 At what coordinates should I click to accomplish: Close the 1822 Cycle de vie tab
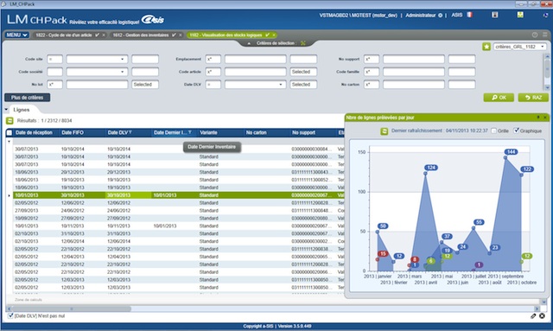point(104,35)
